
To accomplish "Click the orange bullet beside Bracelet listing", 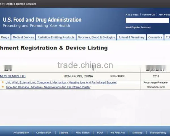I will [3, 82].
